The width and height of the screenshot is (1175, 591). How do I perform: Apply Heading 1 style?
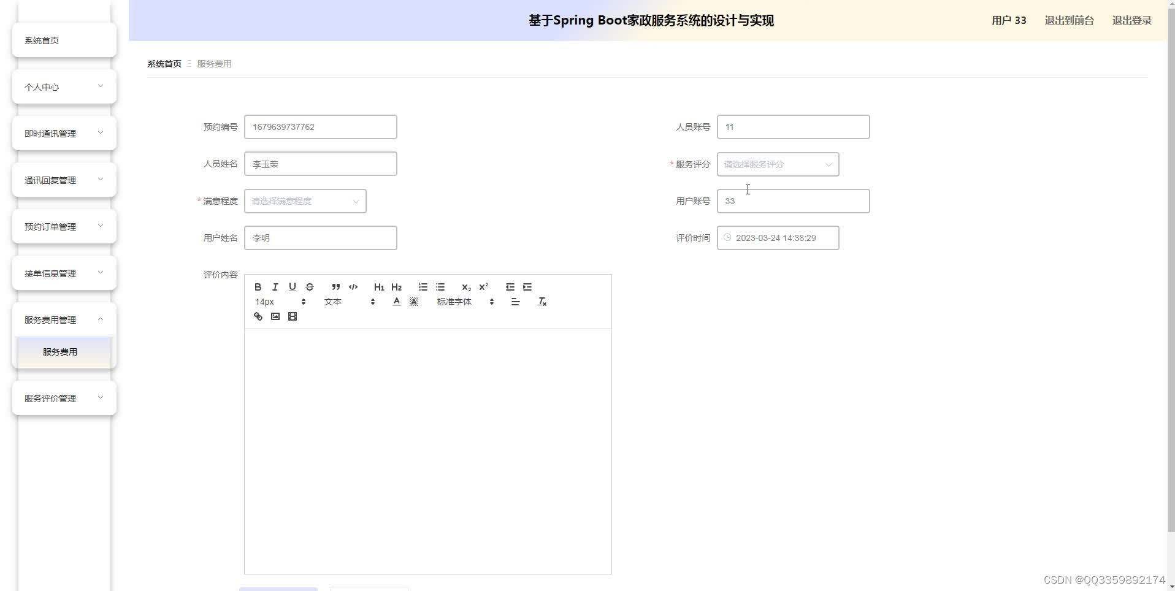[379, 287]
